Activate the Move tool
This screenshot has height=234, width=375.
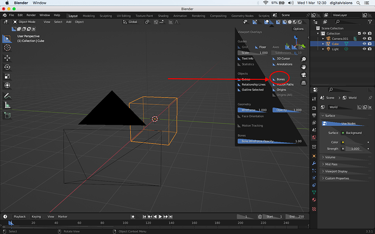click(7, 58)
